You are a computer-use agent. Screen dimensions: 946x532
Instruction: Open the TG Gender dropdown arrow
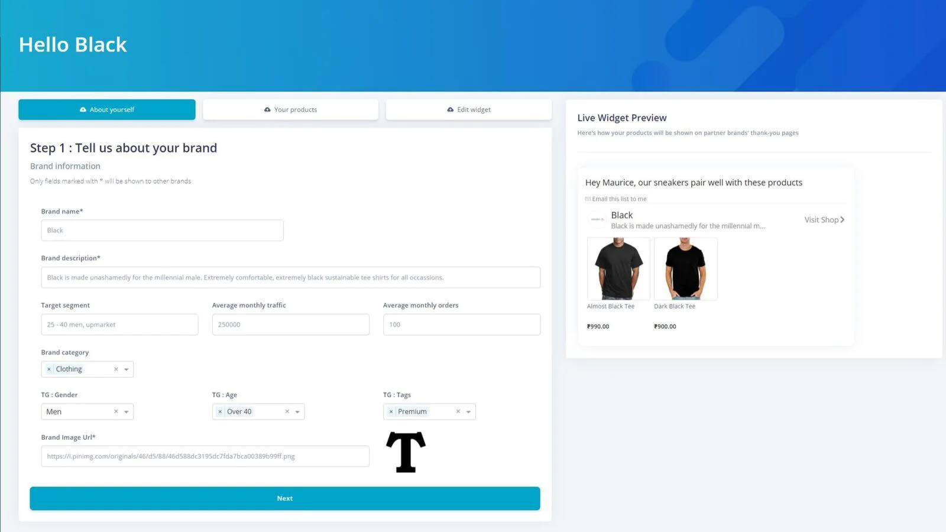tap(127, 412)
